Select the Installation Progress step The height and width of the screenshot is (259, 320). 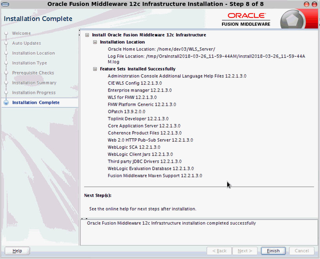[x=34, y=93]
